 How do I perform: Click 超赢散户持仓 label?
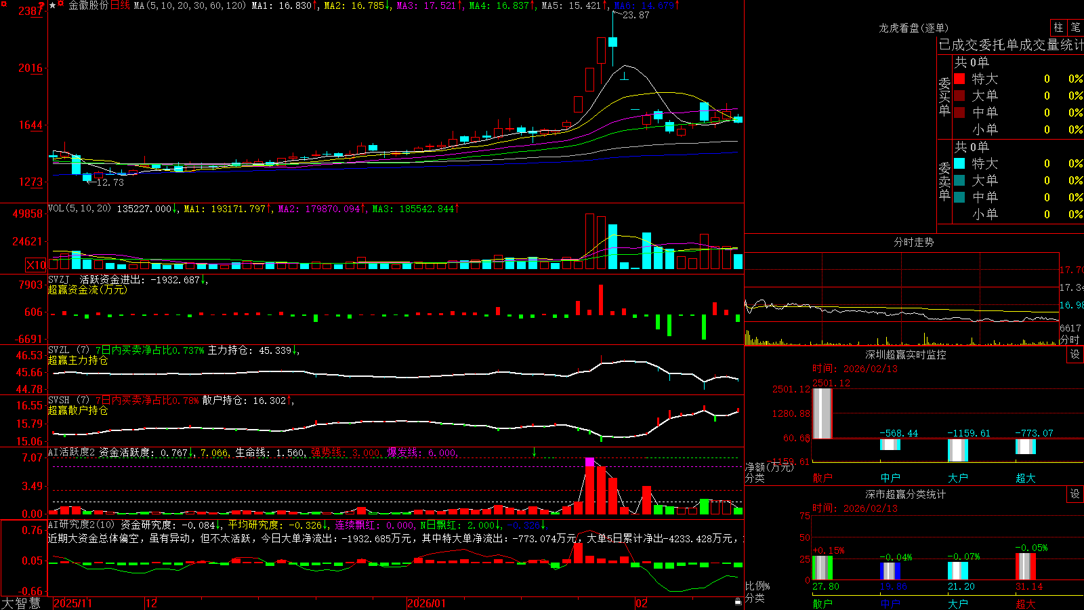pyautogui.click(x=78, y=410)
